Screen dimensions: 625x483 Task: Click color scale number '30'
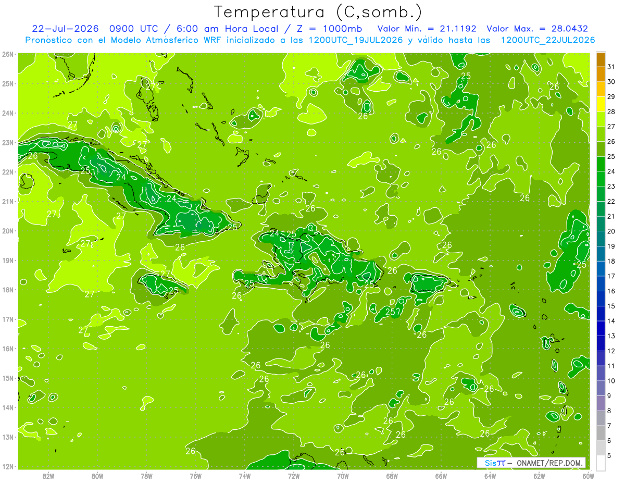coord(611,82)
